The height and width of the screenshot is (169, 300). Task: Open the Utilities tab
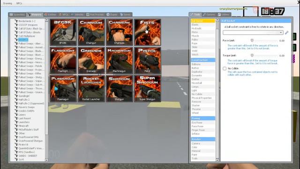(x=224, y=15)
